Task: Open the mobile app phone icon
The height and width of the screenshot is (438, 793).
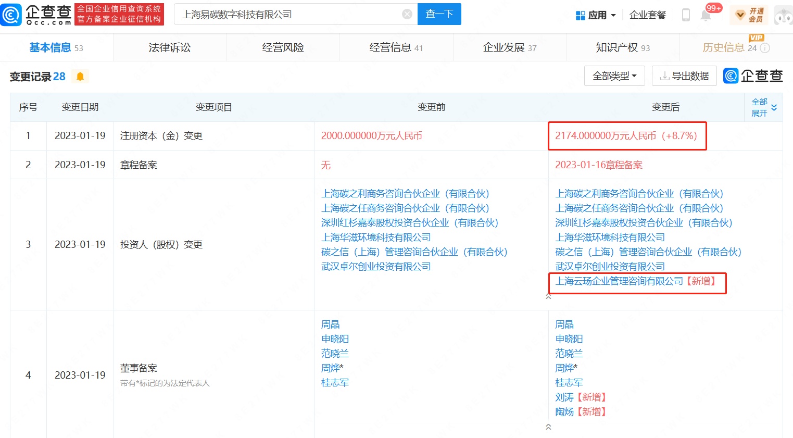Action: (x=686, y=15)
